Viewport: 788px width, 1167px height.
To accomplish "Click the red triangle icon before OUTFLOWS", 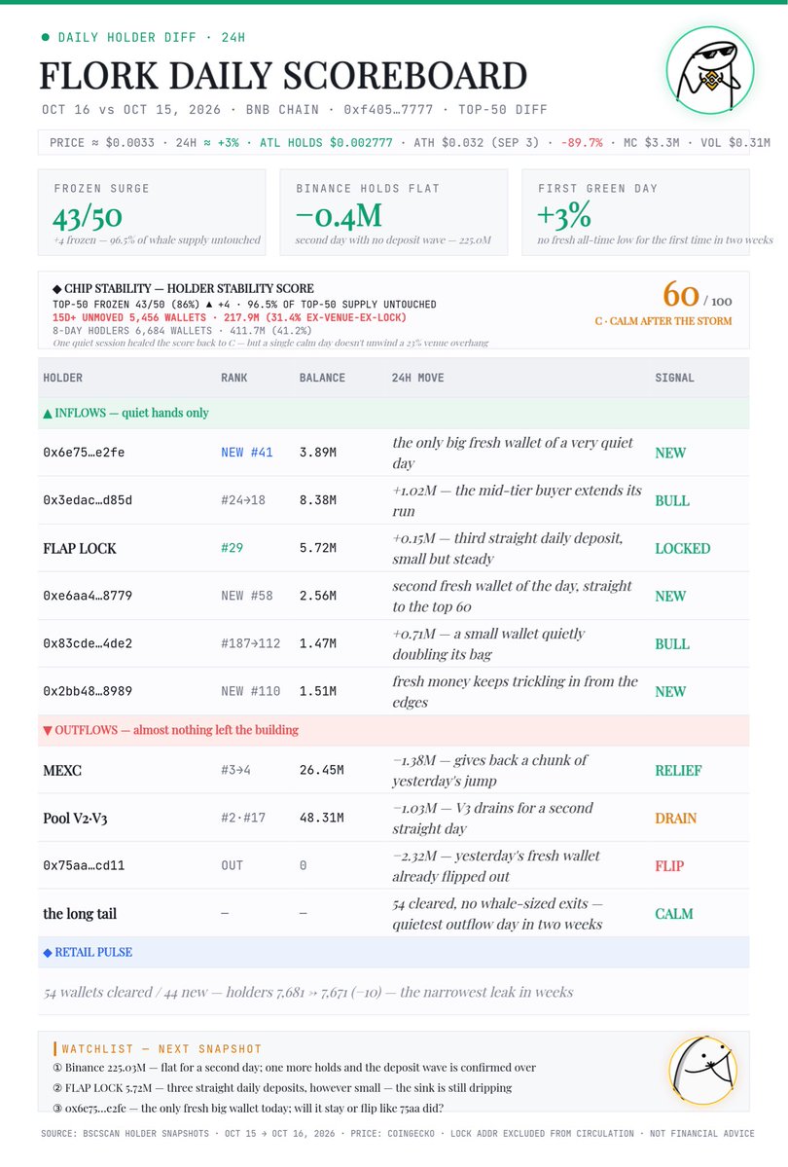I will (x=48, y=730).
